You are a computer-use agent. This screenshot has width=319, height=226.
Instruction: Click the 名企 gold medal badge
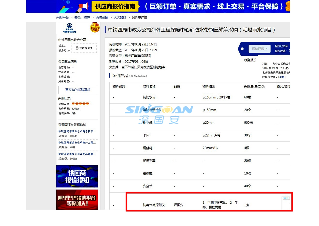[94, 28]
